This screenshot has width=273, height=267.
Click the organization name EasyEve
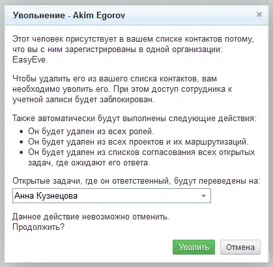(x=30, y=60)
